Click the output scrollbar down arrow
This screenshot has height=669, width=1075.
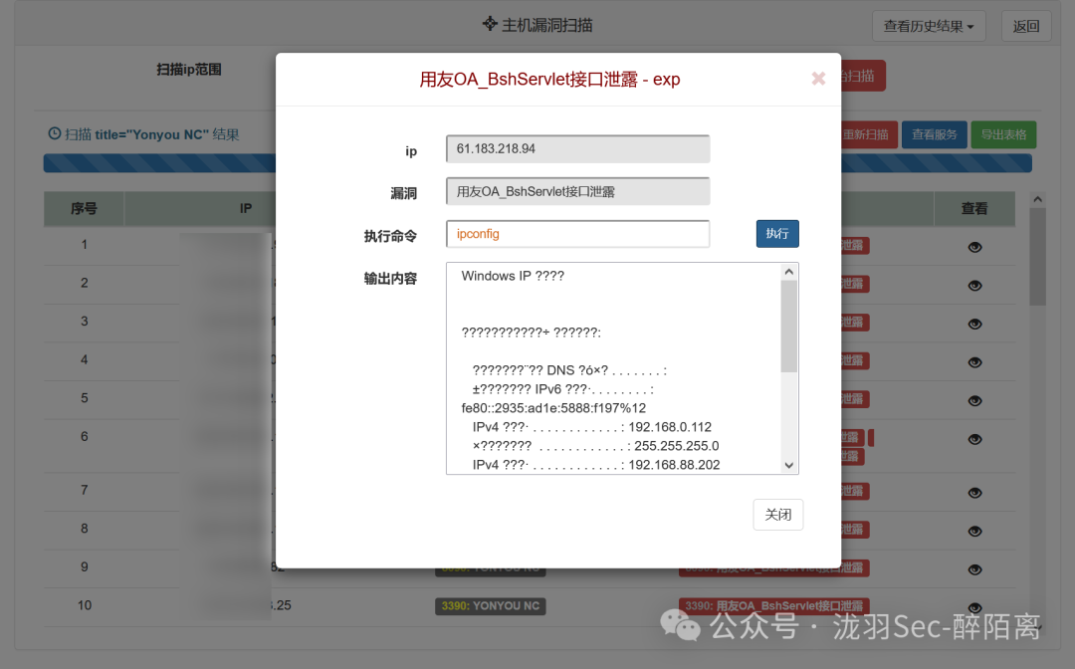pyautogui.click(x=789, y=466)
